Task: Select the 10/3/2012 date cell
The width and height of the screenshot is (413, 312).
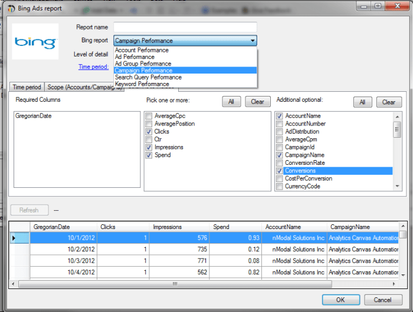Action: [64, 261]
